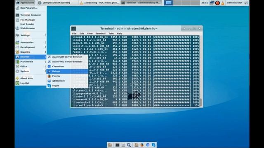Open the terminal File menu
The image size is (264, 148).
(74, 34)
